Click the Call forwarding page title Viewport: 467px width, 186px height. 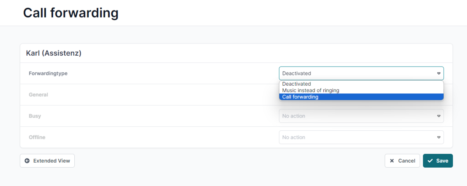pyautogui.click(x=71, y=13)
